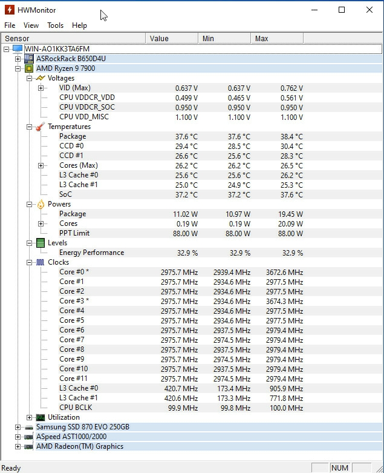Click the Sensor column header

pyautogui.click(x=74, y=39)
